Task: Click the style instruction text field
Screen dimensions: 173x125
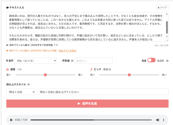Action: point(103,92)
